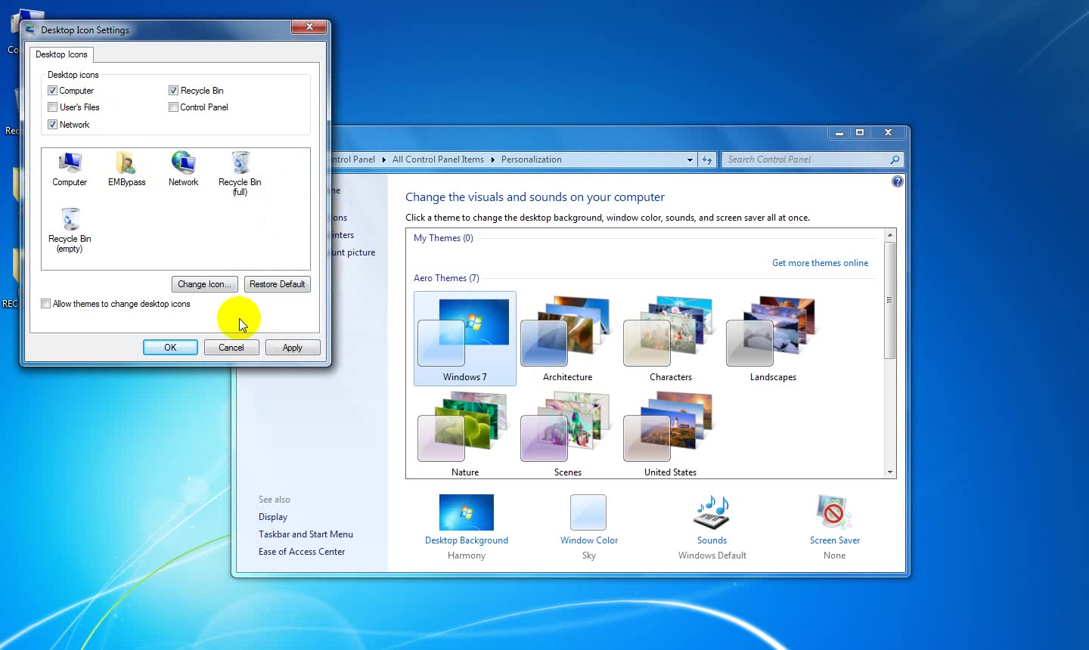
Task: Select the Network icon in preview list
Action: 184,169
